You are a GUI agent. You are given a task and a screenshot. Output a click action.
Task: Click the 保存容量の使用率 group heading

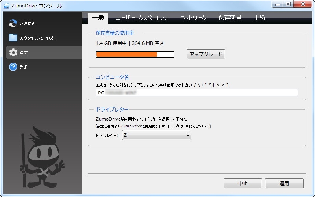[115, 33]
